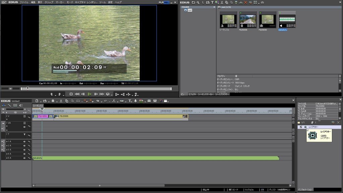343x193 pixels.
Task: Click the Play button in player
Action: point(89,94)
